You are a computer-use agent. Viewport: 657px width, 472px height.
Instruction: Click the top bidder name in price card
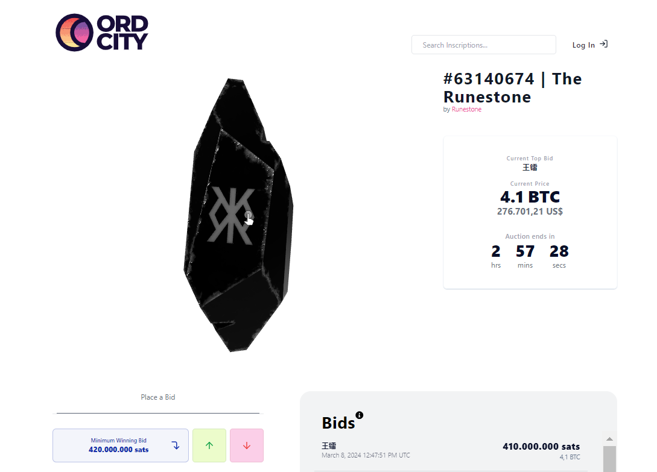click(x=530, y=168)
